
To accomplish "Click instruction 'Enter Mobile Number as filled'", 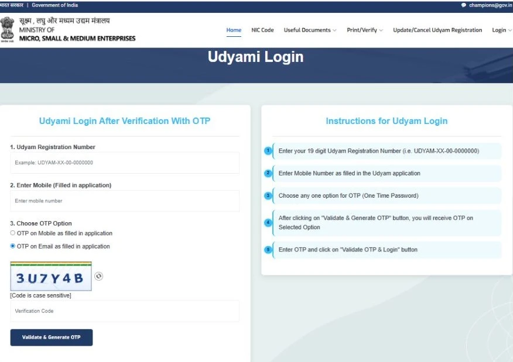I will (x=350, y=173).
